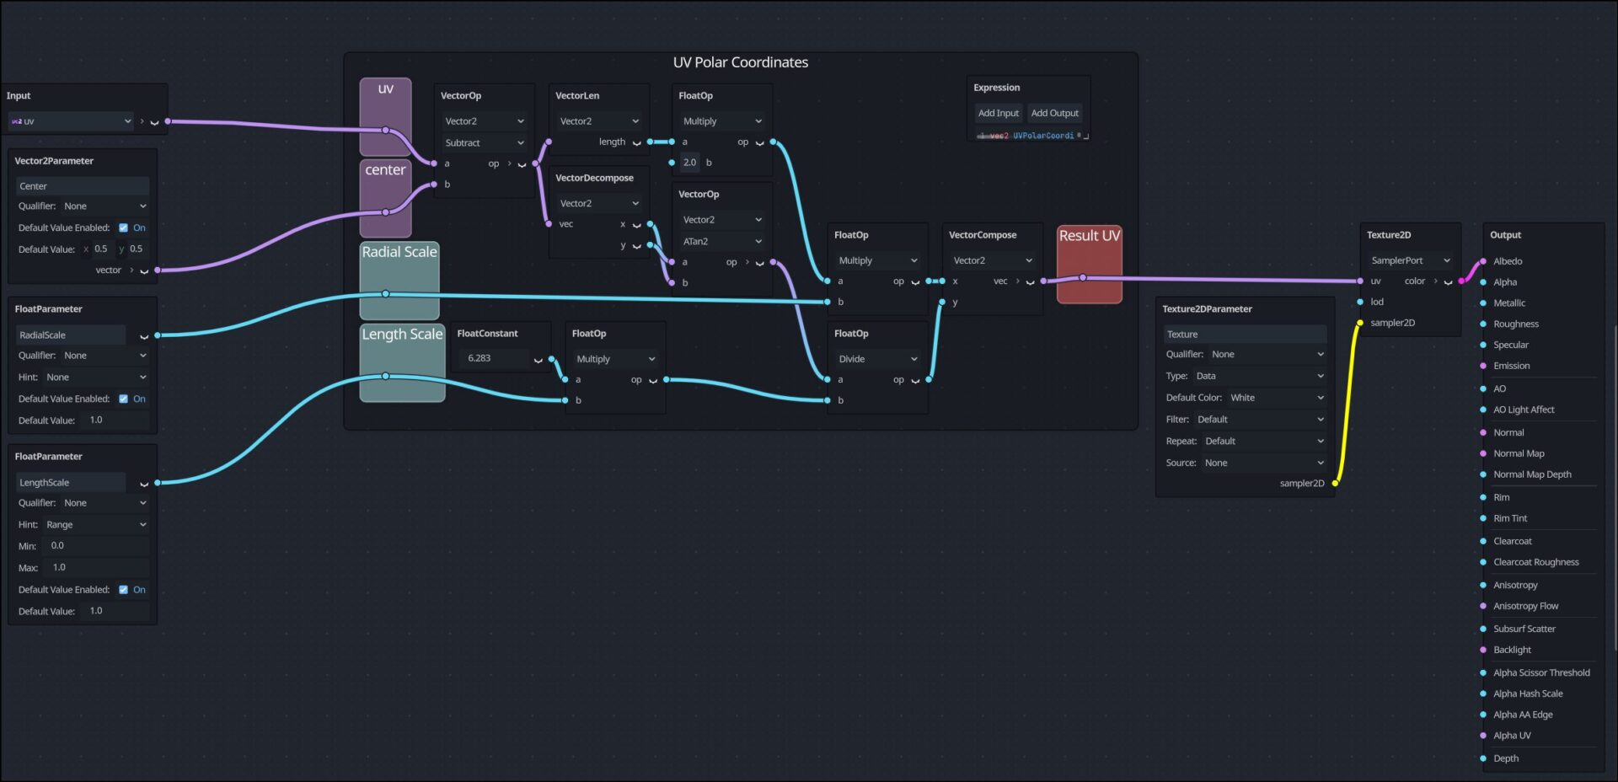This screenshot has height=782, width=1618.
Task: Click the 2.0 value on FloatOp b
Action: point(690,163)
